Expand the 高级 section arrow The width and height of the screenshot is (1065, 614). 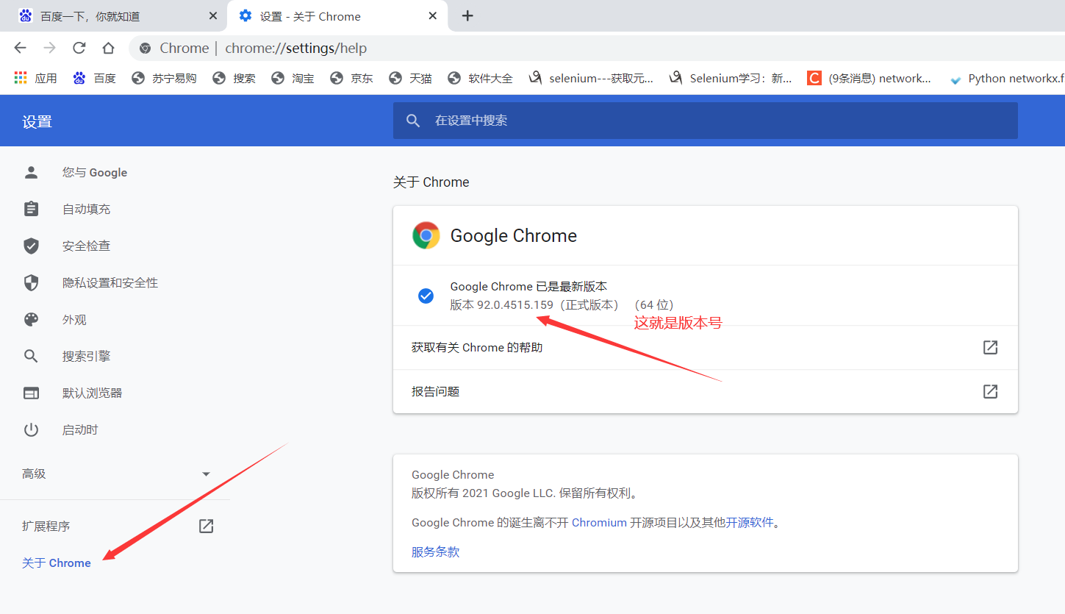pos(207,474)
